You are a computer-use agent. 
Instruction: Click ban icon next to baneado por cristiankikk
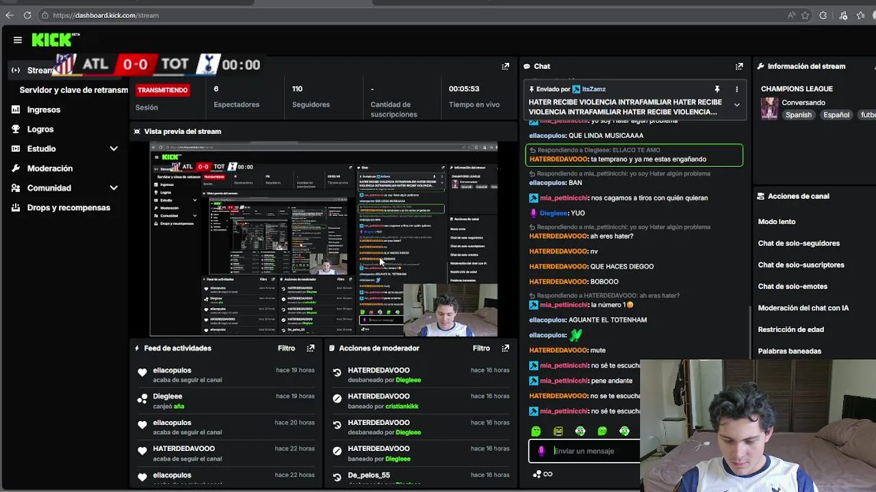[x=337, y=398]
